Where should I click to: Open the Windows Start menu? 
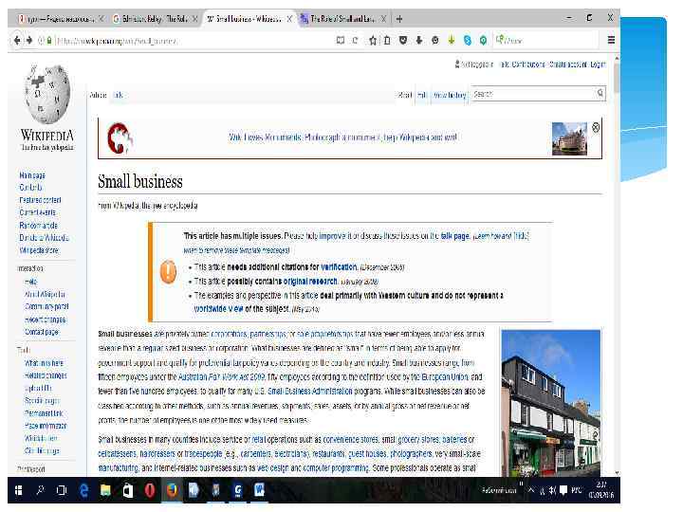18,491
